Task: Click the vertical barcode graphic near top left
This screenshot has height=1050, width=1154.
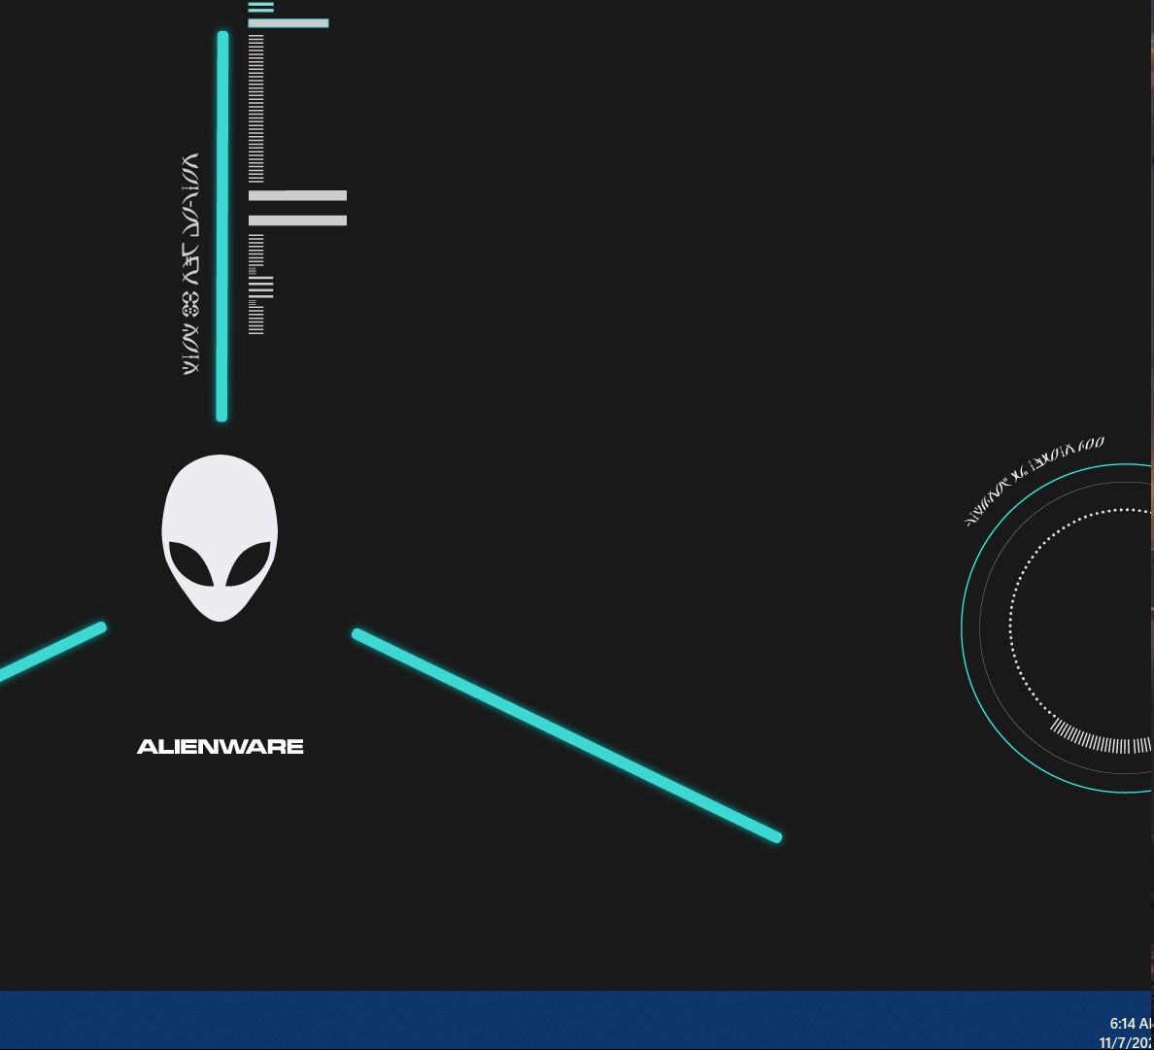Action: (x=256, y=107)
